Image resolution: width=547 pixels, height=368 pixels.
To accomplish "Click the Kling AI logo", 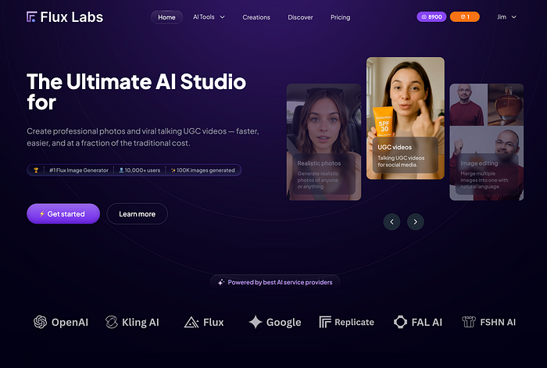I will (132, 322).
